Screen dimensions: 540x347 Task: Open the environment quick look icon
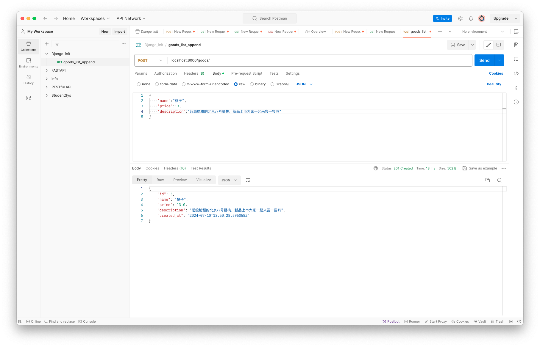[x=516, y=32]
